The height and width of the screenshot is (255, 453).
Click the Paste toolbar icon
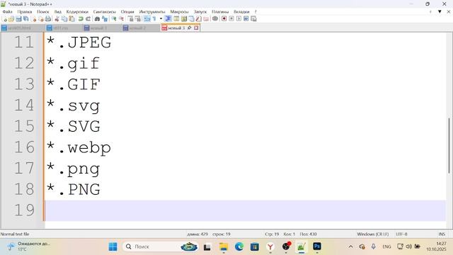(x=71, y=19)
